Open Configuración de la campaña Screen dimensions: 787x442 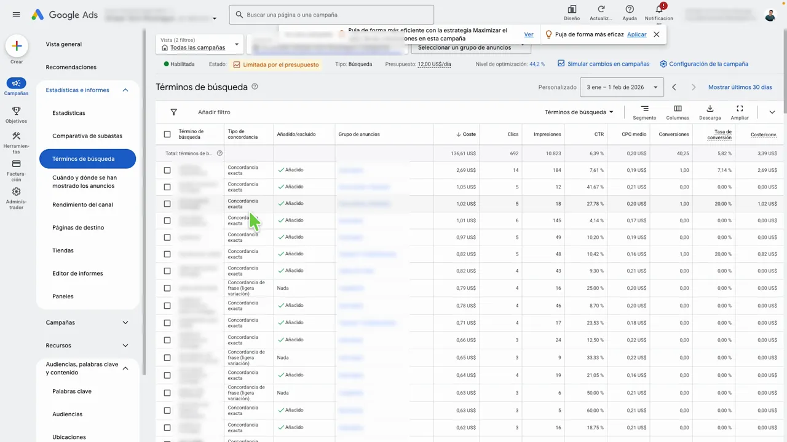click(704, 64)
